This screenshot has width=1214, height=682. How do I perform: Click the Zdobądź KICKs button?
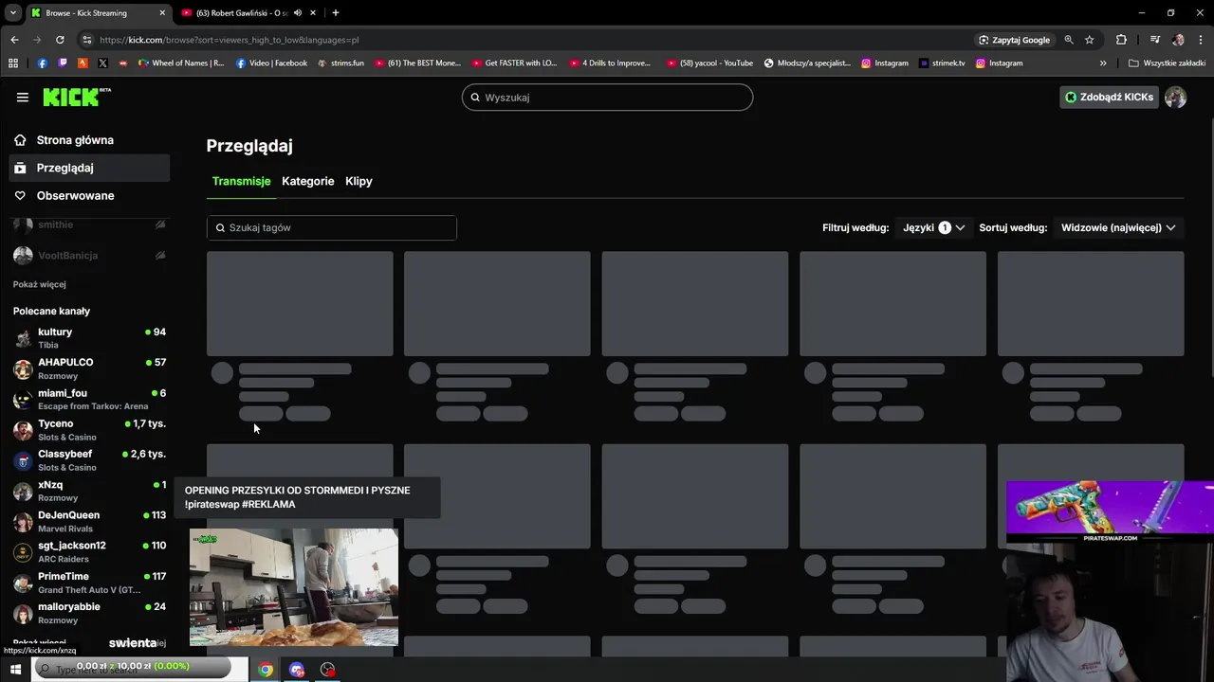[1109, 97]
